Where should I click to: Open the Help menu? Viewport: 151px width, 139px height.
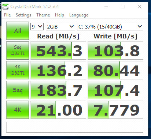(x=59, y=15)
